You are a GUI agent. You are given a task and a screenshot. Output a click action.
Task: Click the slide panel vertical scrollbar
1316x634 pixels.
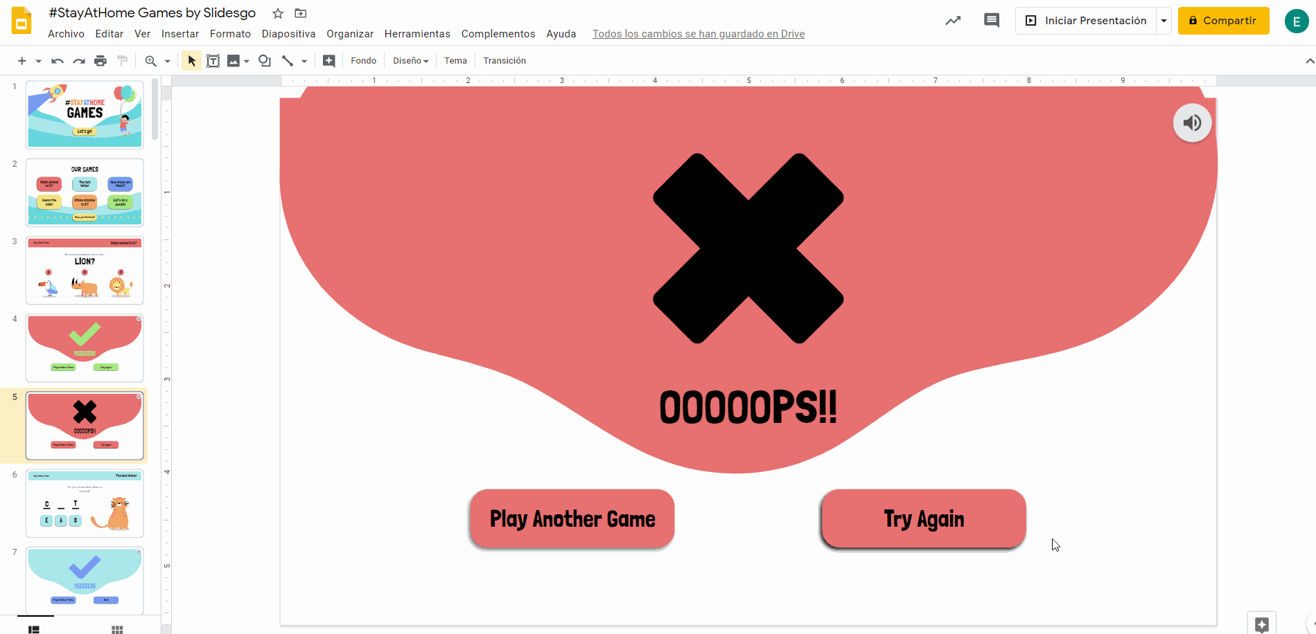[155, 109]
